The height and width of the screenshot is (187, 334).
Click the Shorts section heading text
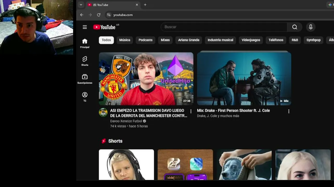(x=115, y=141)
